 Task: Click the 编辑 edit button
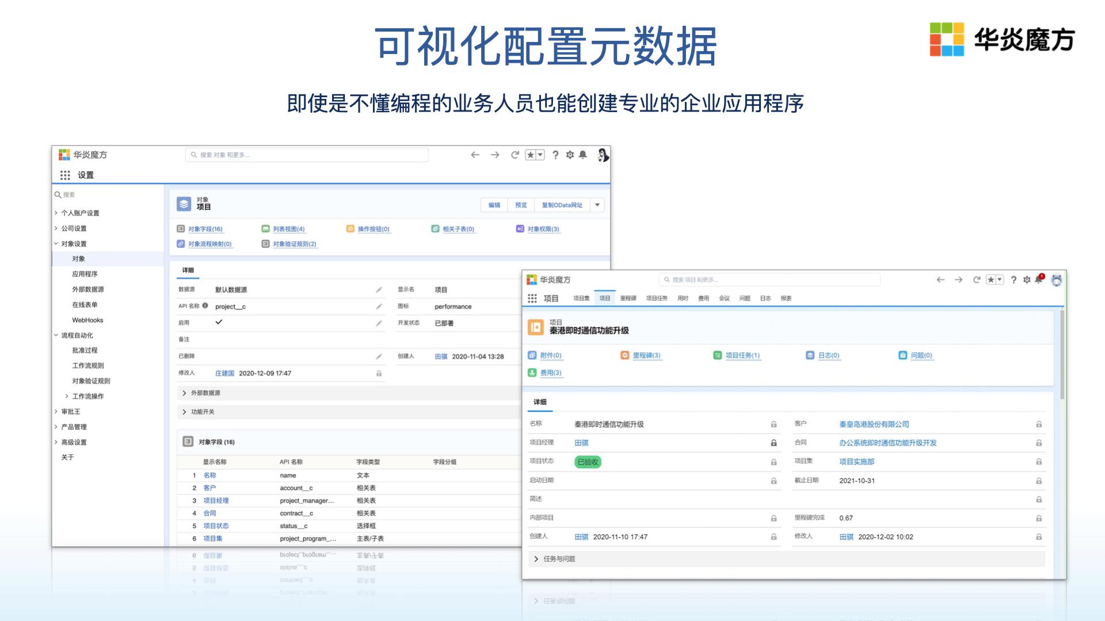click(x=495, y=205)
